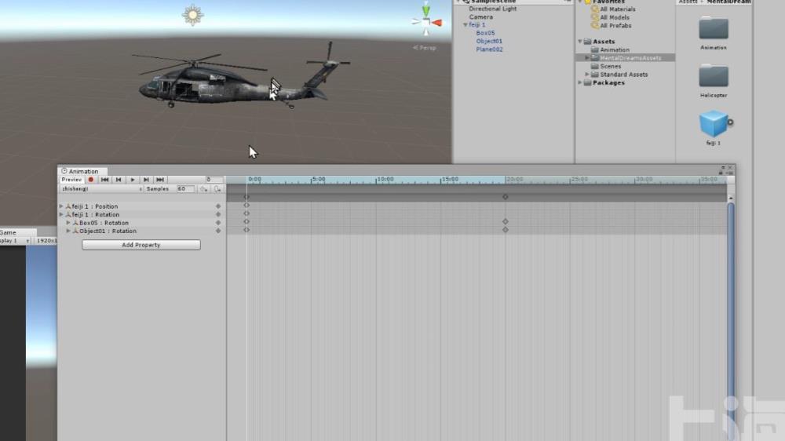Open the Animation folder in Project tree
Viewport: 785px width, 441px height.
(x=615, y=49)
